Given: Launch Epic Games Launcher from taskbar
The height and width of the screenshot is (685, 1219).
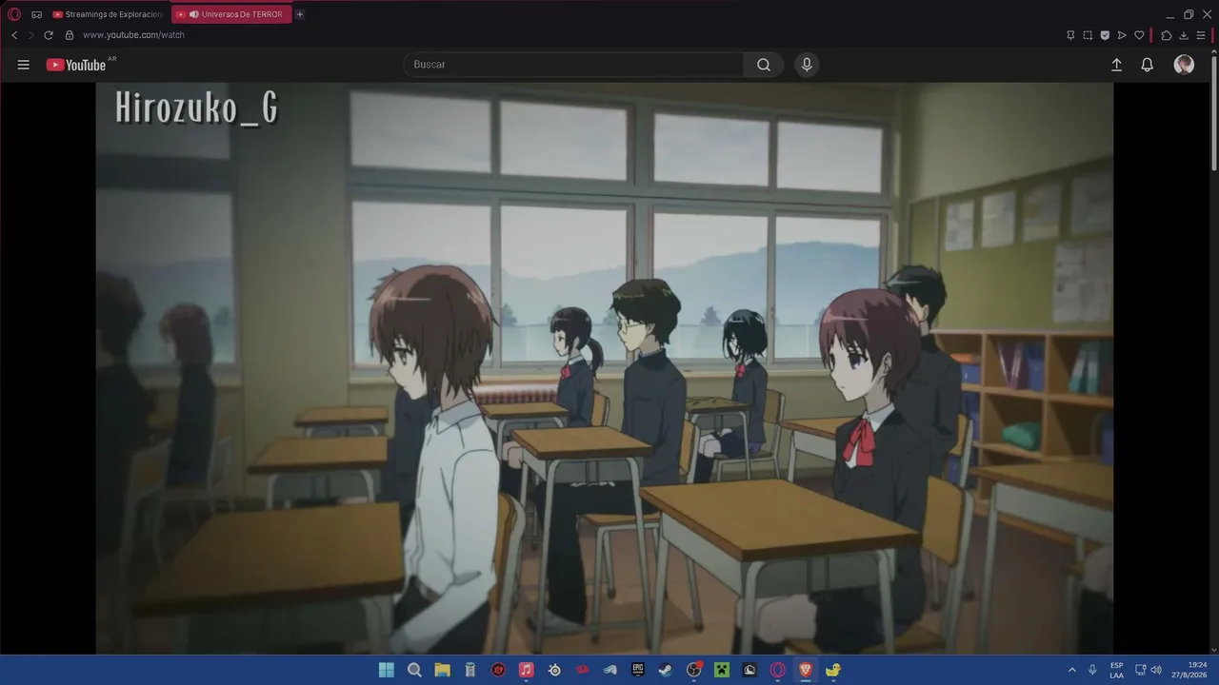Looking at the screenshot, I should pyautogui.click(x=638, y=670).
